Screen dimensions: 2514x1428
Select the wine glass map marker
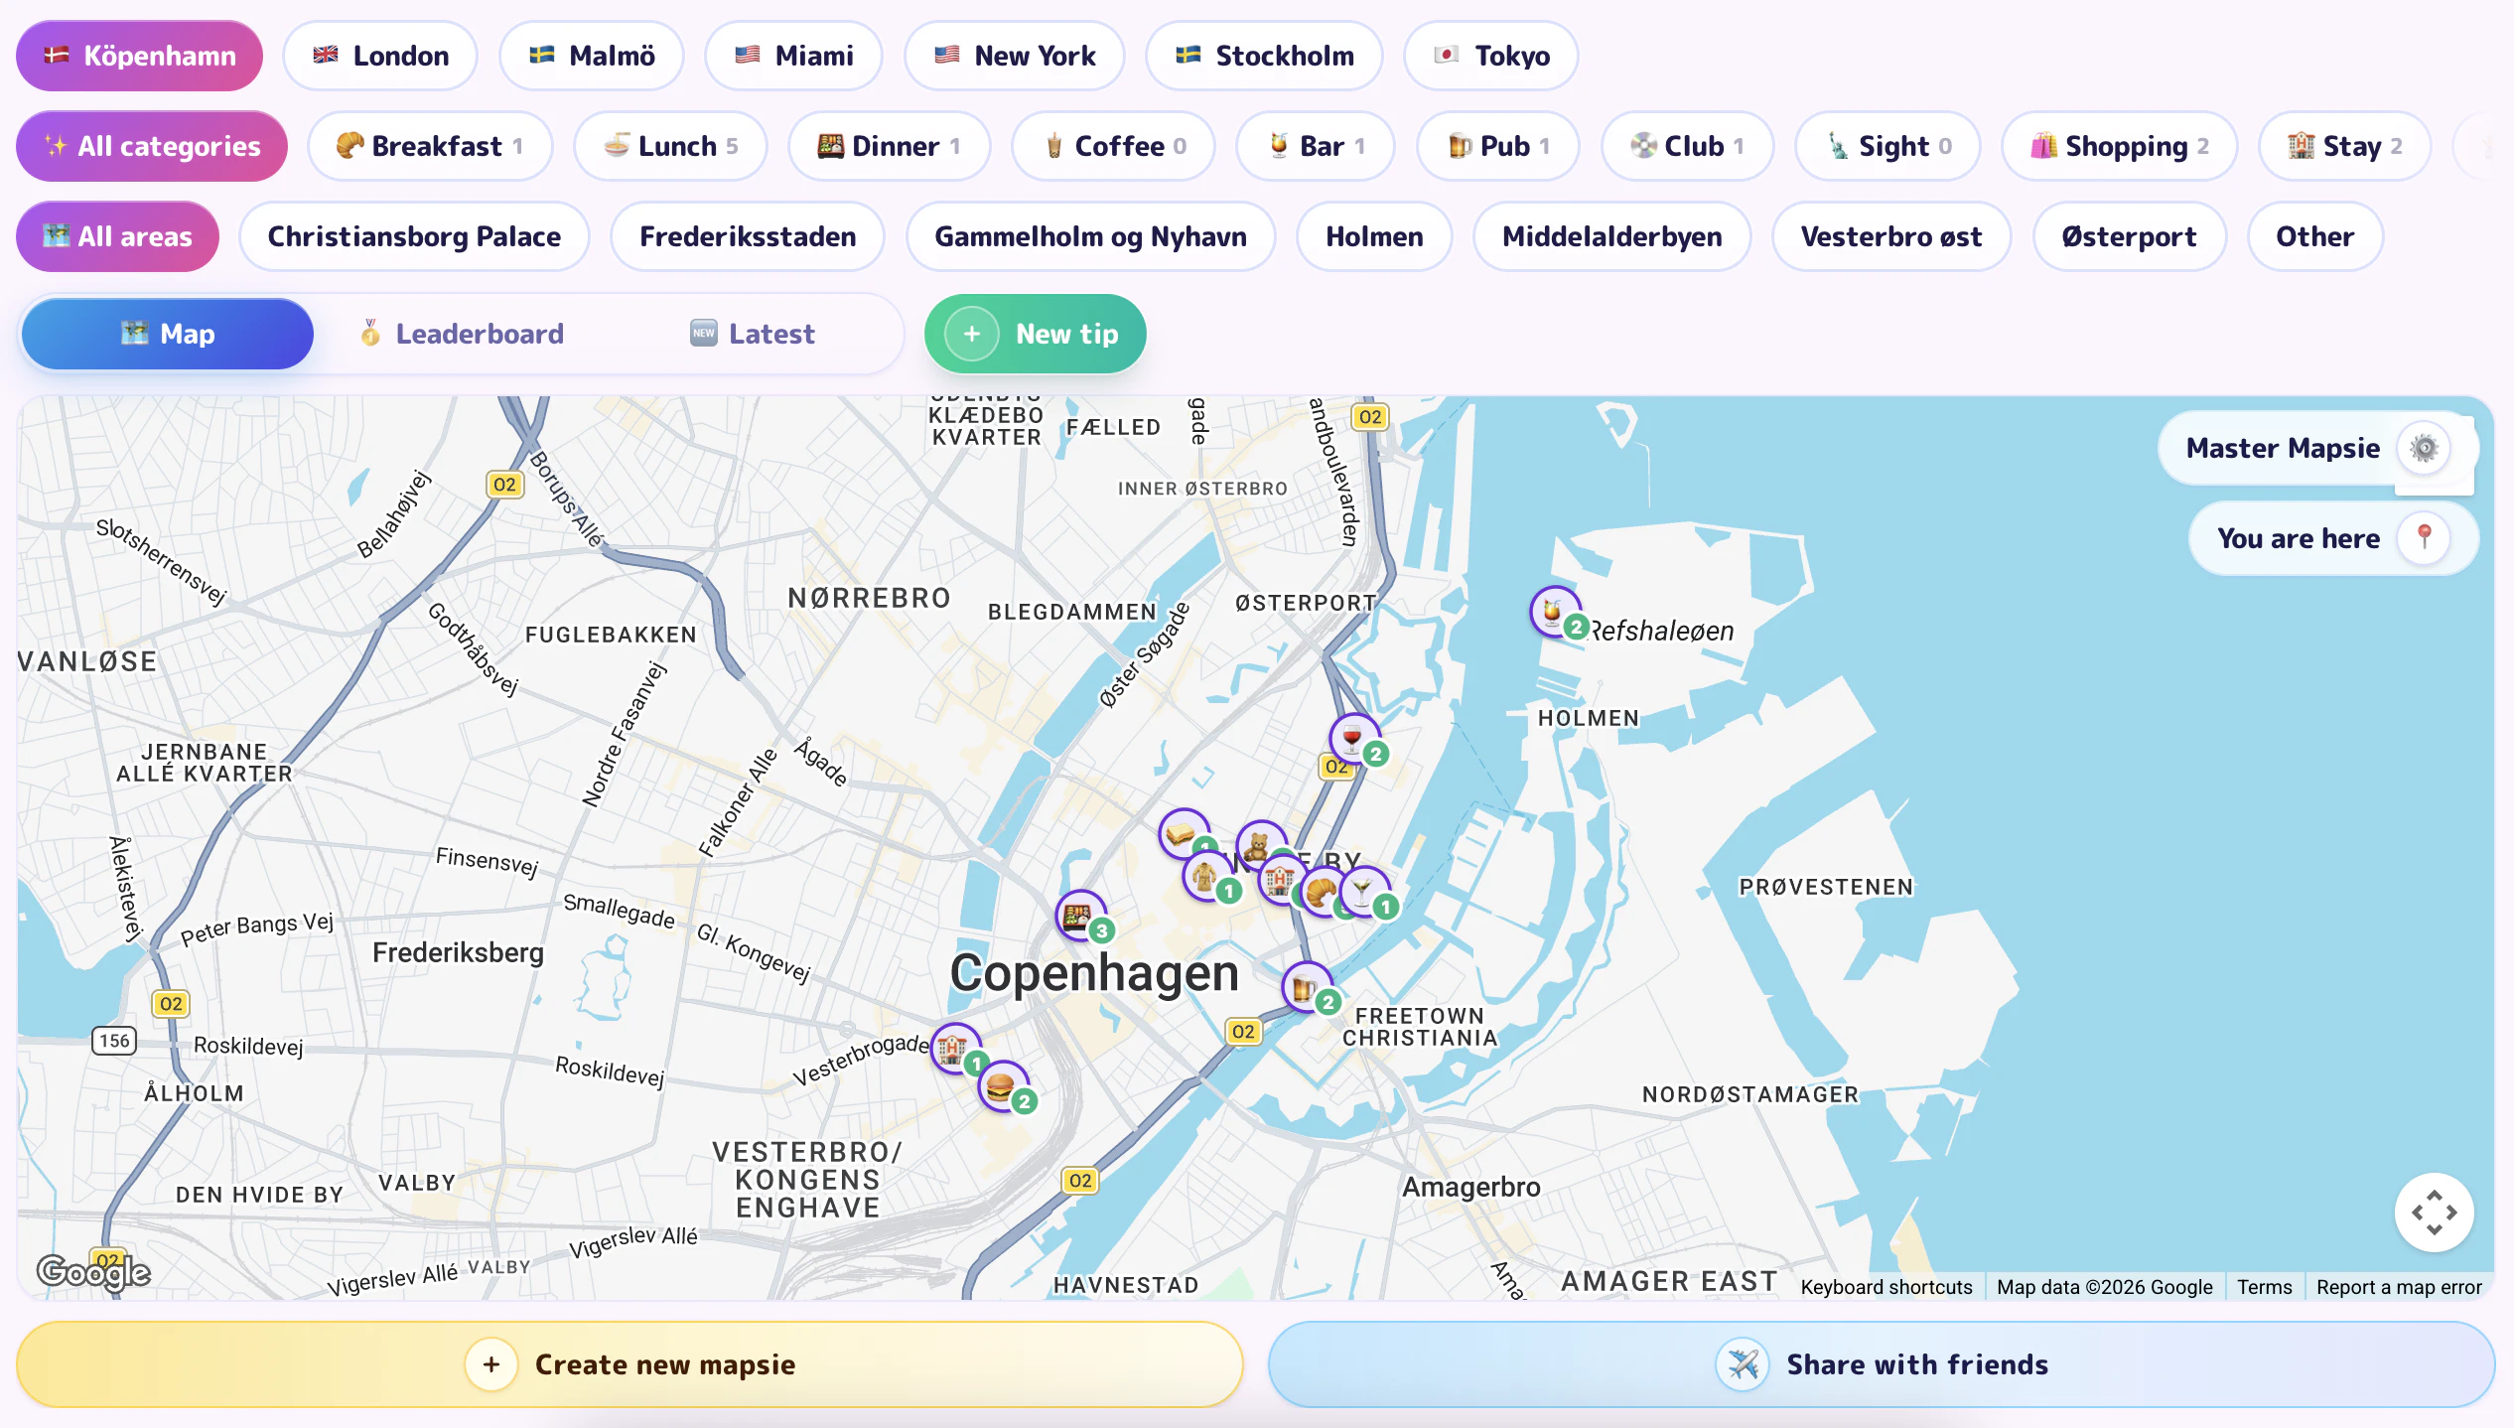1353,740
